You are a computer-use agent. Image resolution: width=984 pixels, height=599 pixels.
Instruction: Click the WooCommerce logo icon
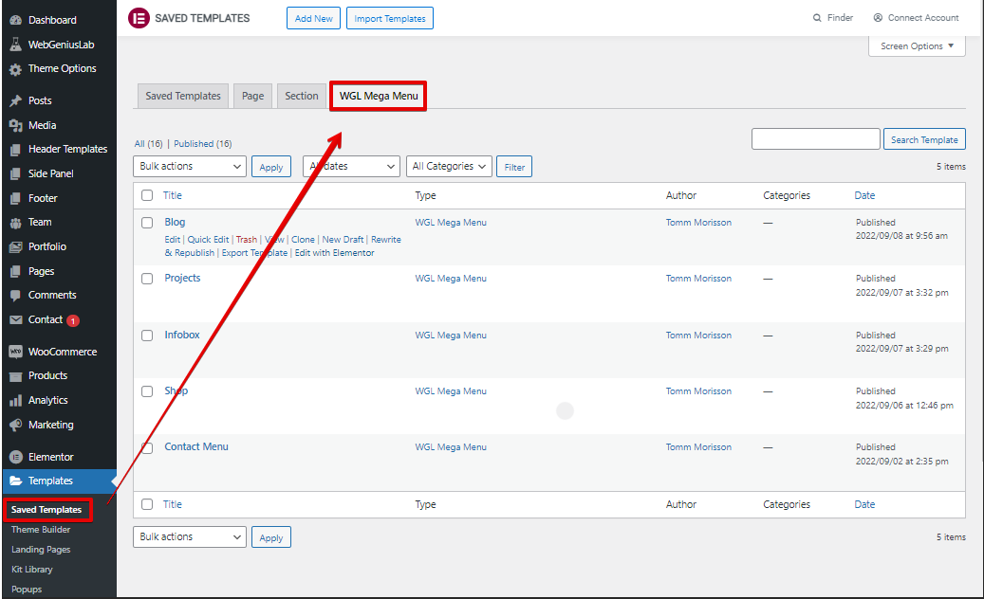tap(16, 353)
